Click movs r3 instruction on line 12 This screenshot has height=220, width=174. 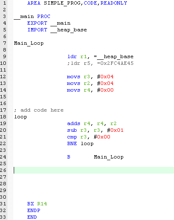[90, 77]
